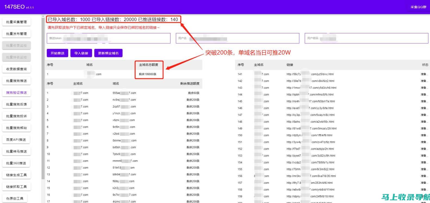Screen dimensions: 430x203
Task: Open 批量搜狗投诉
Action: 16,116
